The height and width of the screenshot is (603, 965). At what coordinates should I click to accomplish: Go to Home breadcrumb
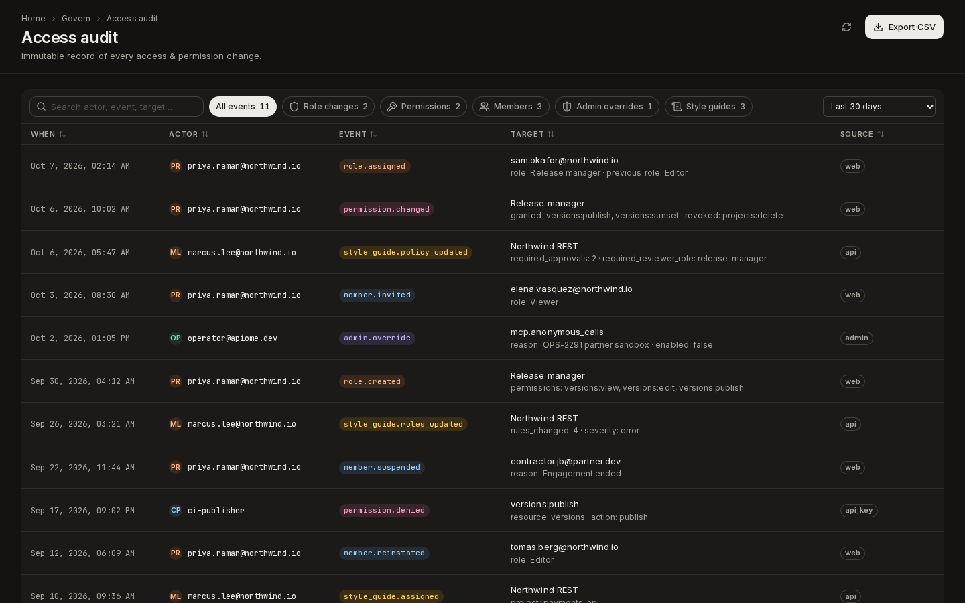34,19
